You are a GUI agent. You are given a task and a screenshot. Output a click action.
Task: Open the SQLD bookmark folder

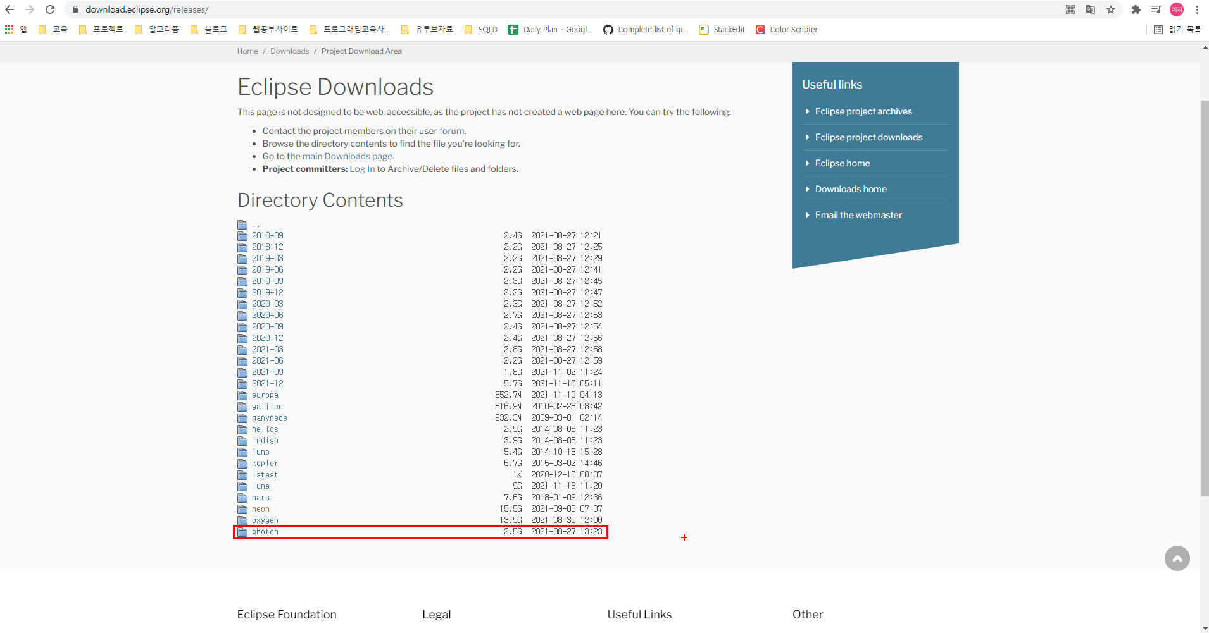click(481, 29)
